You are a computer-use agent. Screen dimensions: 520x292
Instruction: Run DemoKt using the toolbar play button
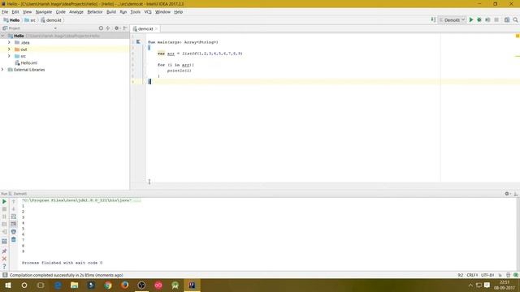click(x=471, y=19)
